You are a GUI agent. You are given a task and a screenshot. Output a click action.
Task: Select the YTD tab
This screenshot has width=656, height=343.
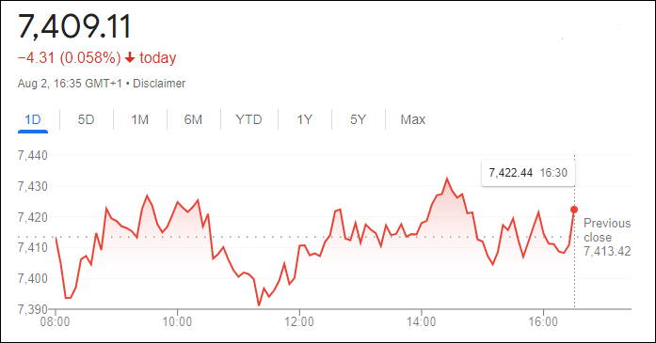248,120
